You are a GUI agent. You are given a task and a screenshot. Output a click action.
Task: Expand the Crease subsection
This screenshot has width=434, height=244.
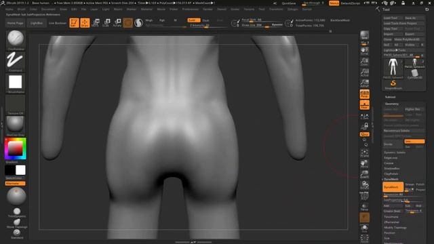[389, 163]
